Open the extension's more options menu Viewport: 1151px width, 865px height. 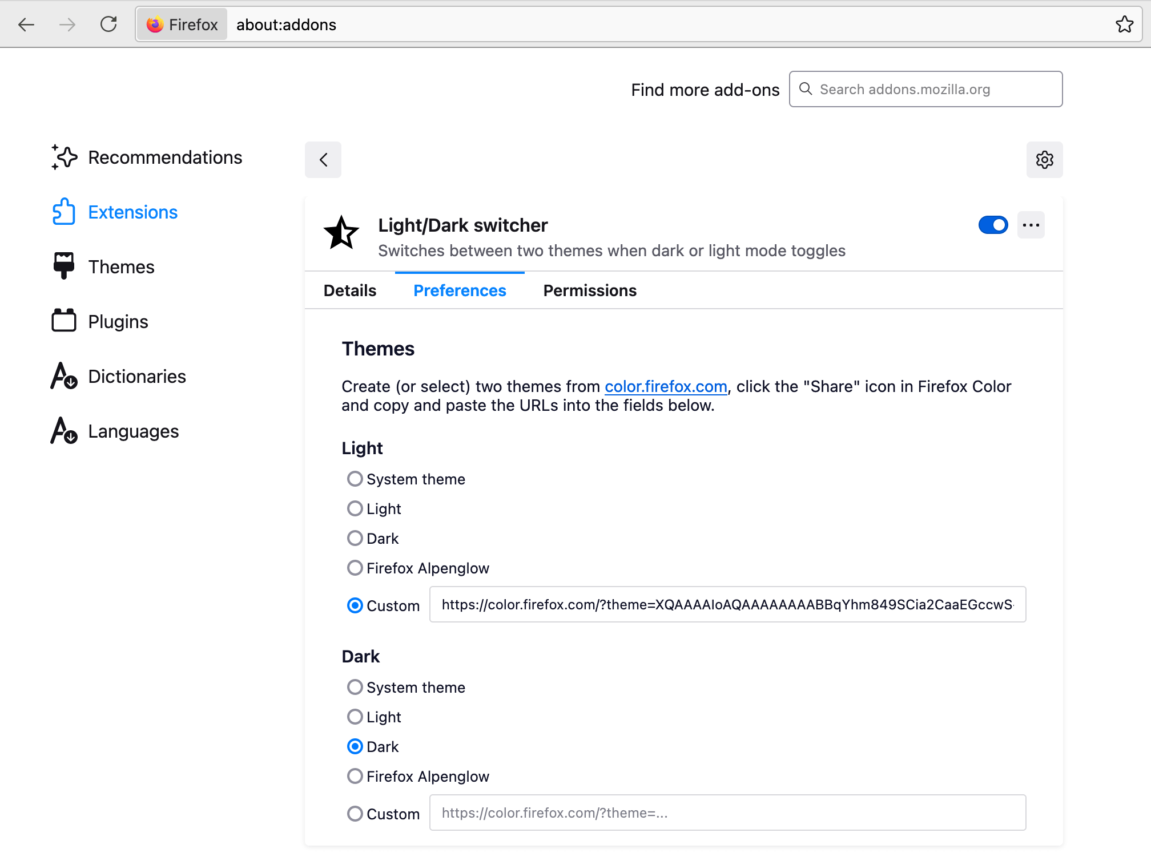click(x=1031, y=225)
